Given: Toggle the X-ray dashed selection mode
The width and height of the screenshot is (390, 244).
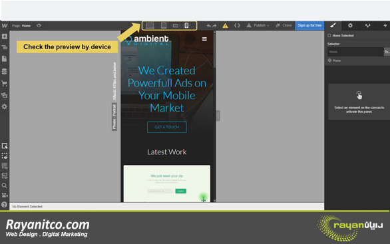Looking at the screenshot, I should pos(5,156).
